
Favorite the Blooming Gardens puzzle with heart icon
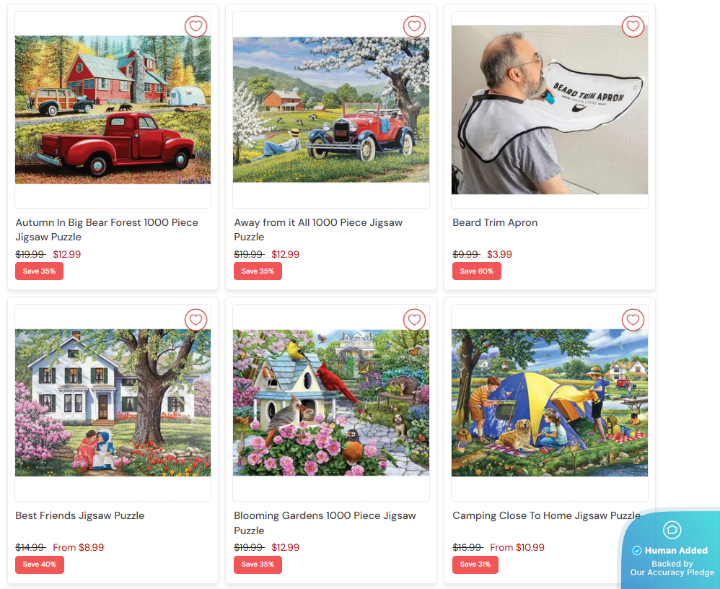(x=414, y=319)
